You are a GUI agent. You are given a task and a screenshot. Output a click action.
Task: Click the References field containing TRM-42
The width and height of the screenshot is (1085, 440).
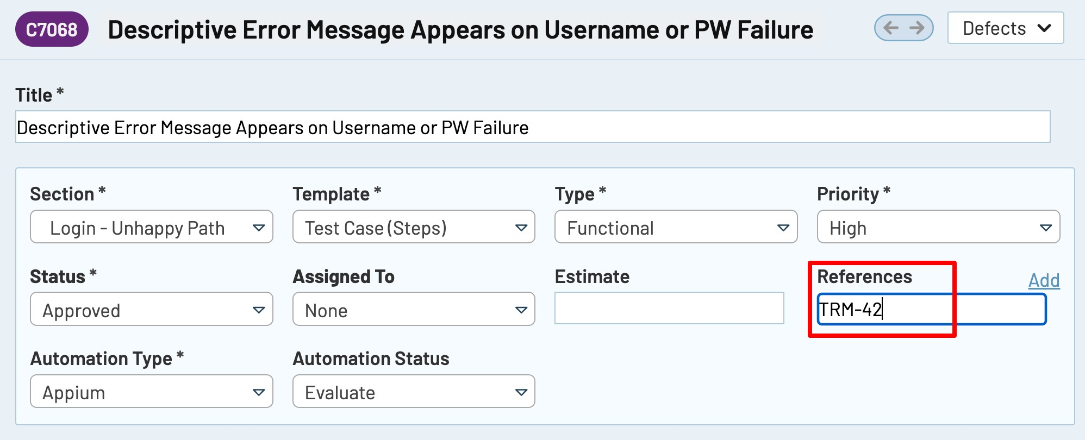pyautogui.click(x=931, y=310)
